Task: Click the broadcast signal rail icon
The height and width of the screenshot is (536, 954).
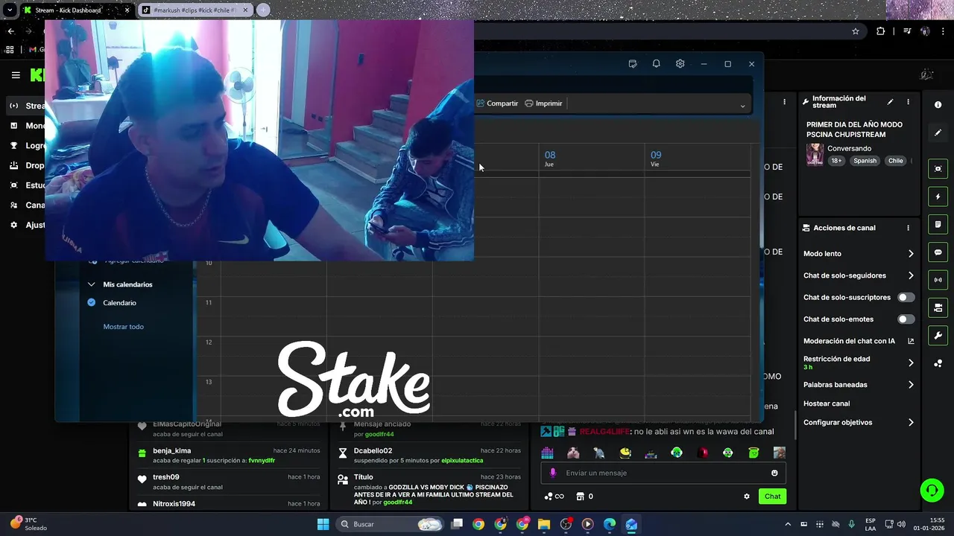Action: 938,280
